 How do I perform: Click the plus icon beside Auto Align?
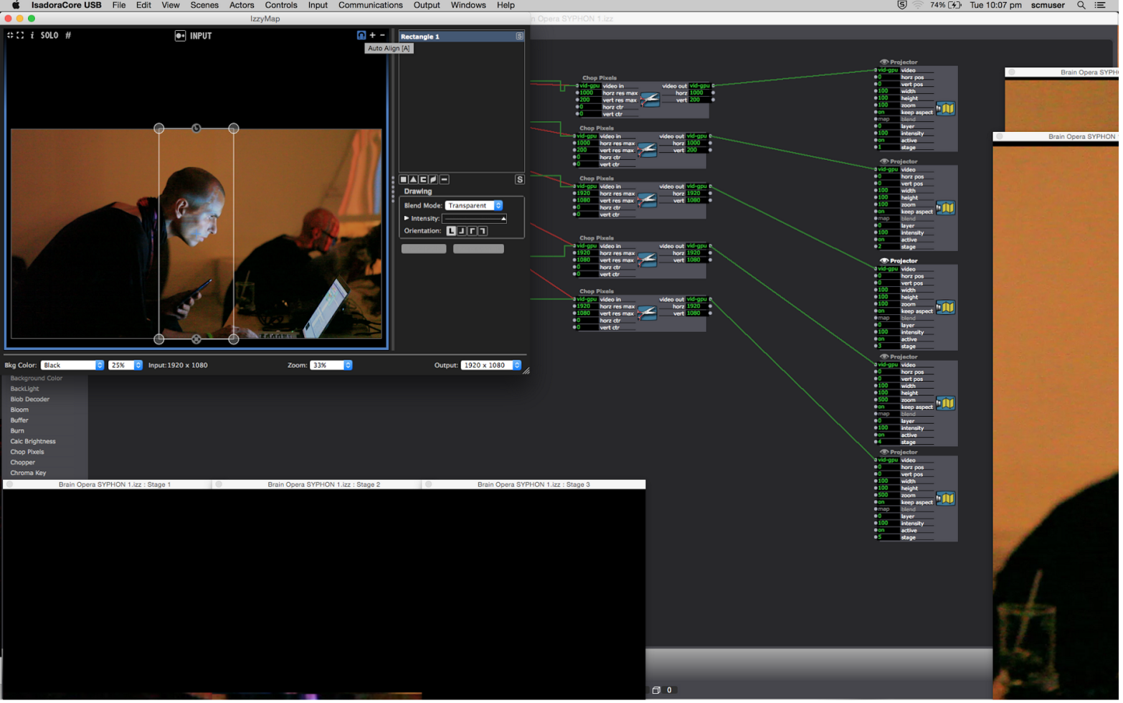click(x=372, y=35)
